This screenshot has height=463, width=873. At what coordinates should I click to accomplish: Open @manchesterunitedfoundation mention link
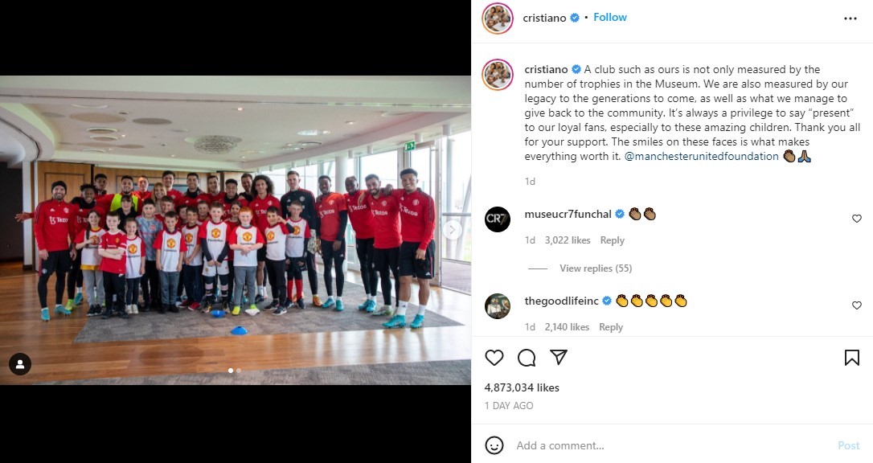pos(702,157)
